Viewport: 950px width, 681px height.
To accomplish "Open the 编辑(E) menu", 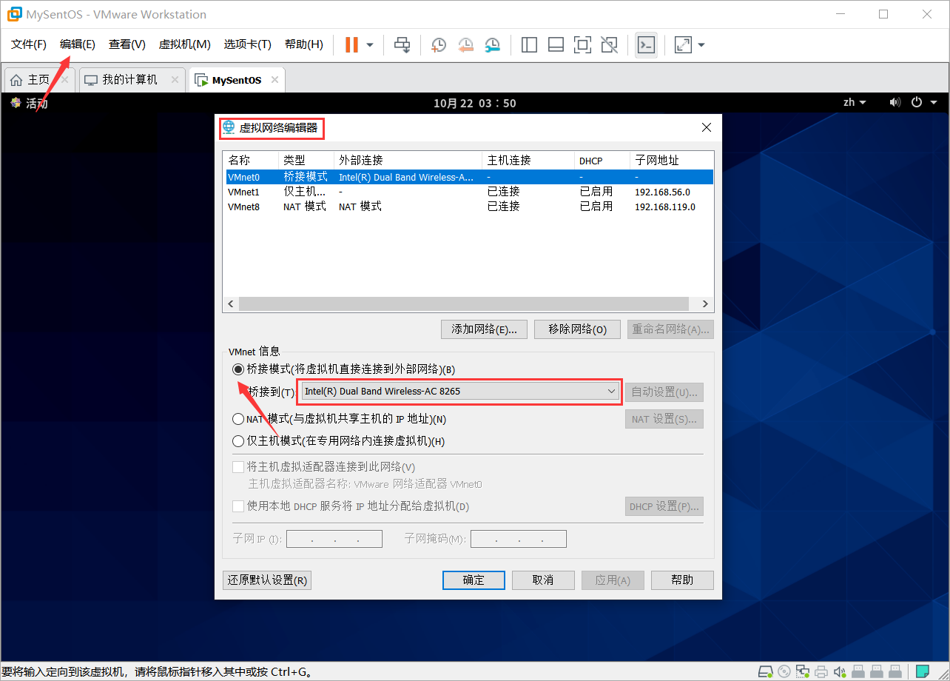I will click(x=78, y=44).
